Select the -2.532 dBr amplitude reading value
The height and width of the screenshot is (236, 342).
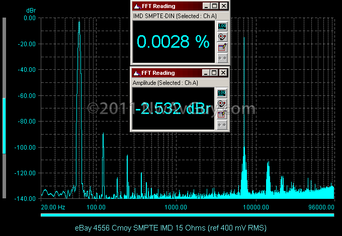[x=174, y=108]
